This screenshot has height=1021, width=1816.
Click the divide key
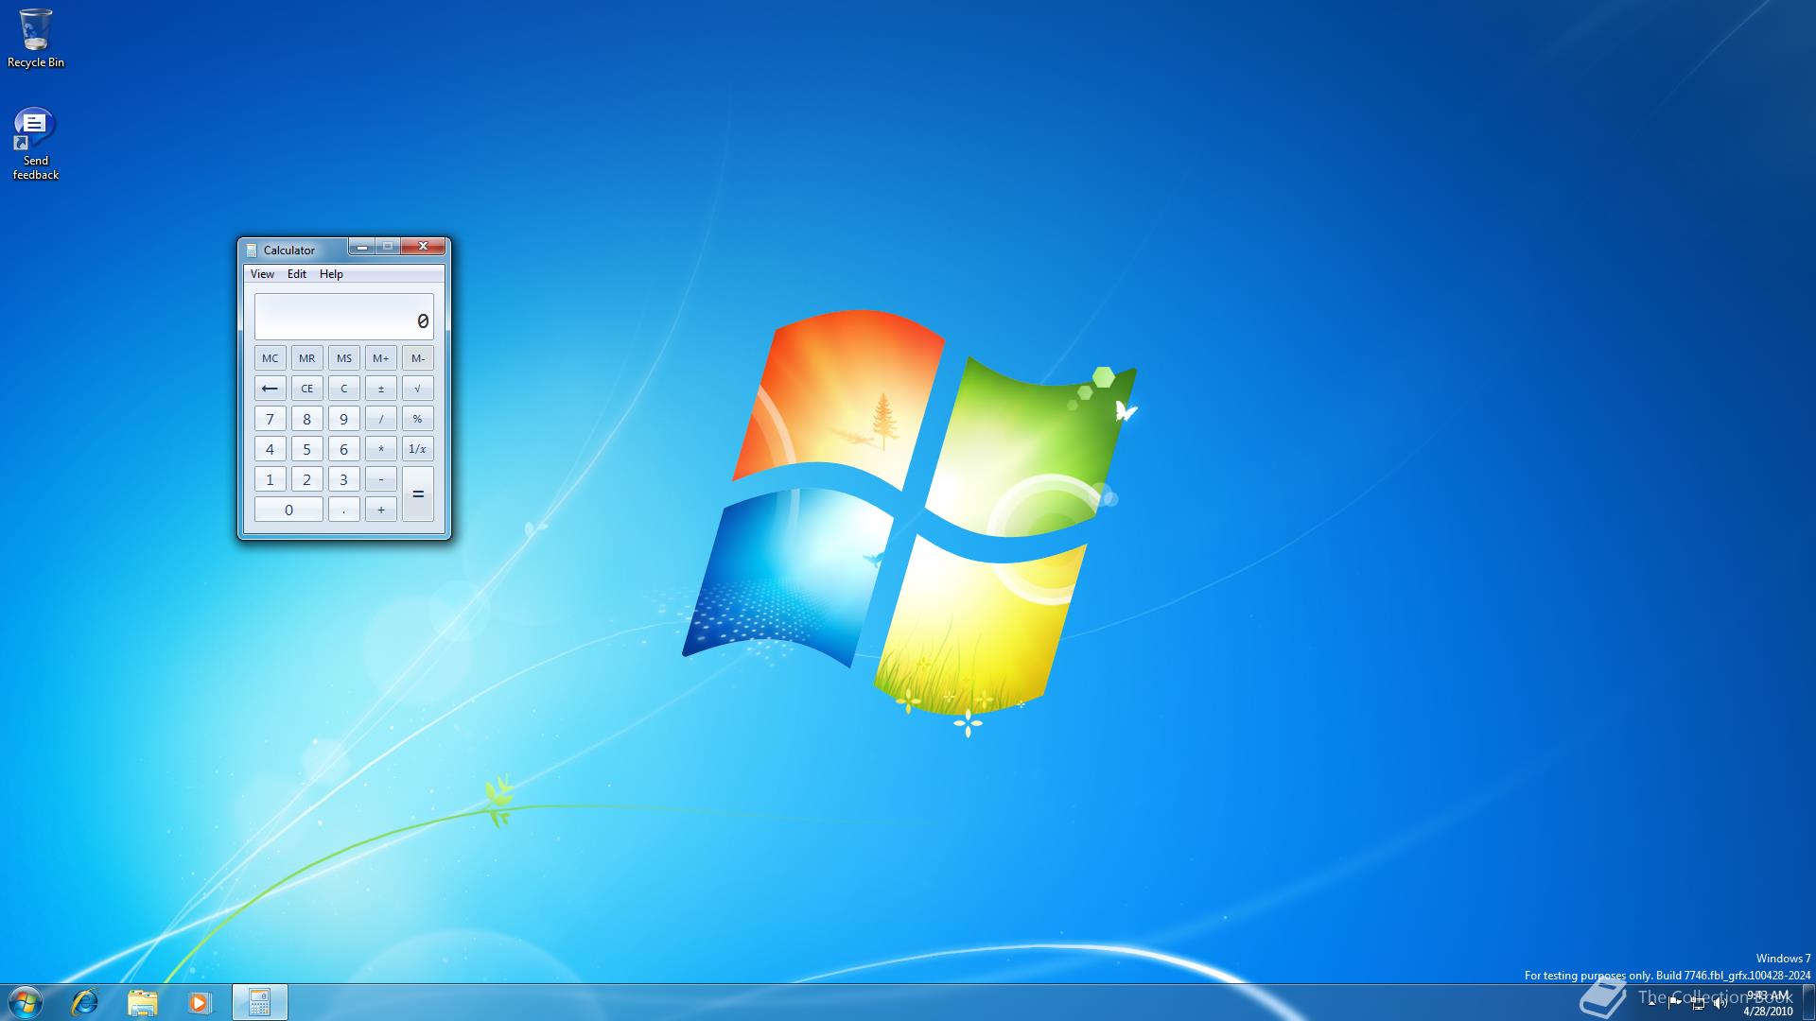coord(380,419)
